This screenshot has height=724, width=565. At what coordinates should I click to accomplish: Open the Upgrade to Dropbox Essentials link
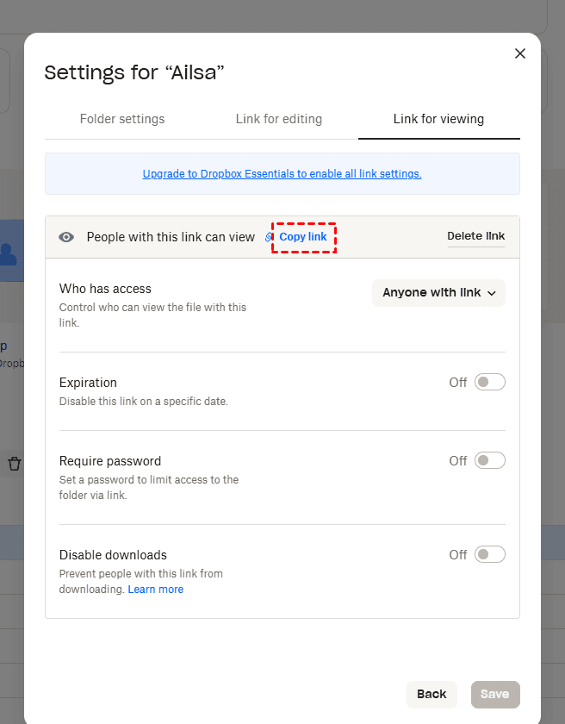pos(282,173)
